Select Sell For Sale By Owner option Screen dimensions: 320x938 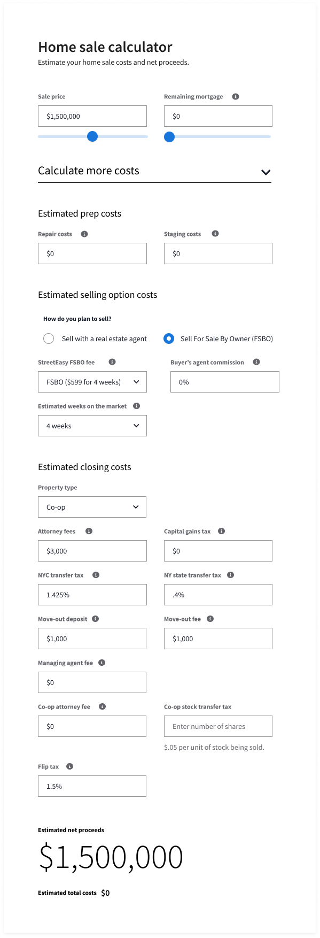(169, 338)
